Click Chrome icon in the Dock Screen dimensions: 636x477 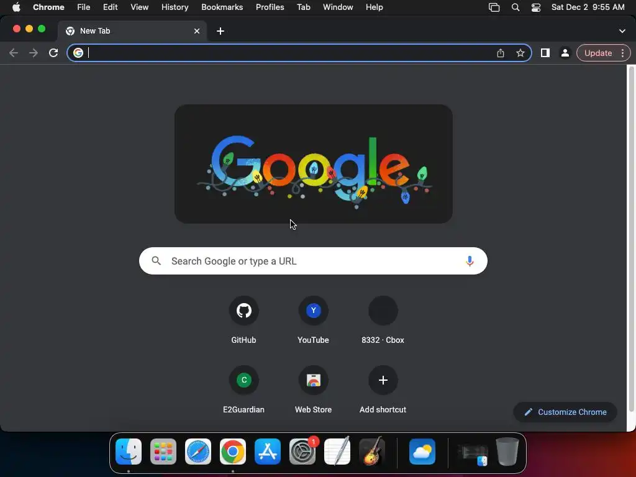[x=233, y=452]
